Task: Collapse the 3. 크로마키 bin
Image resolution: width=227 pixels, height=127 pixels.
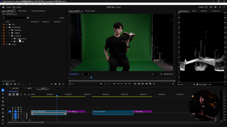Action: 9,36
